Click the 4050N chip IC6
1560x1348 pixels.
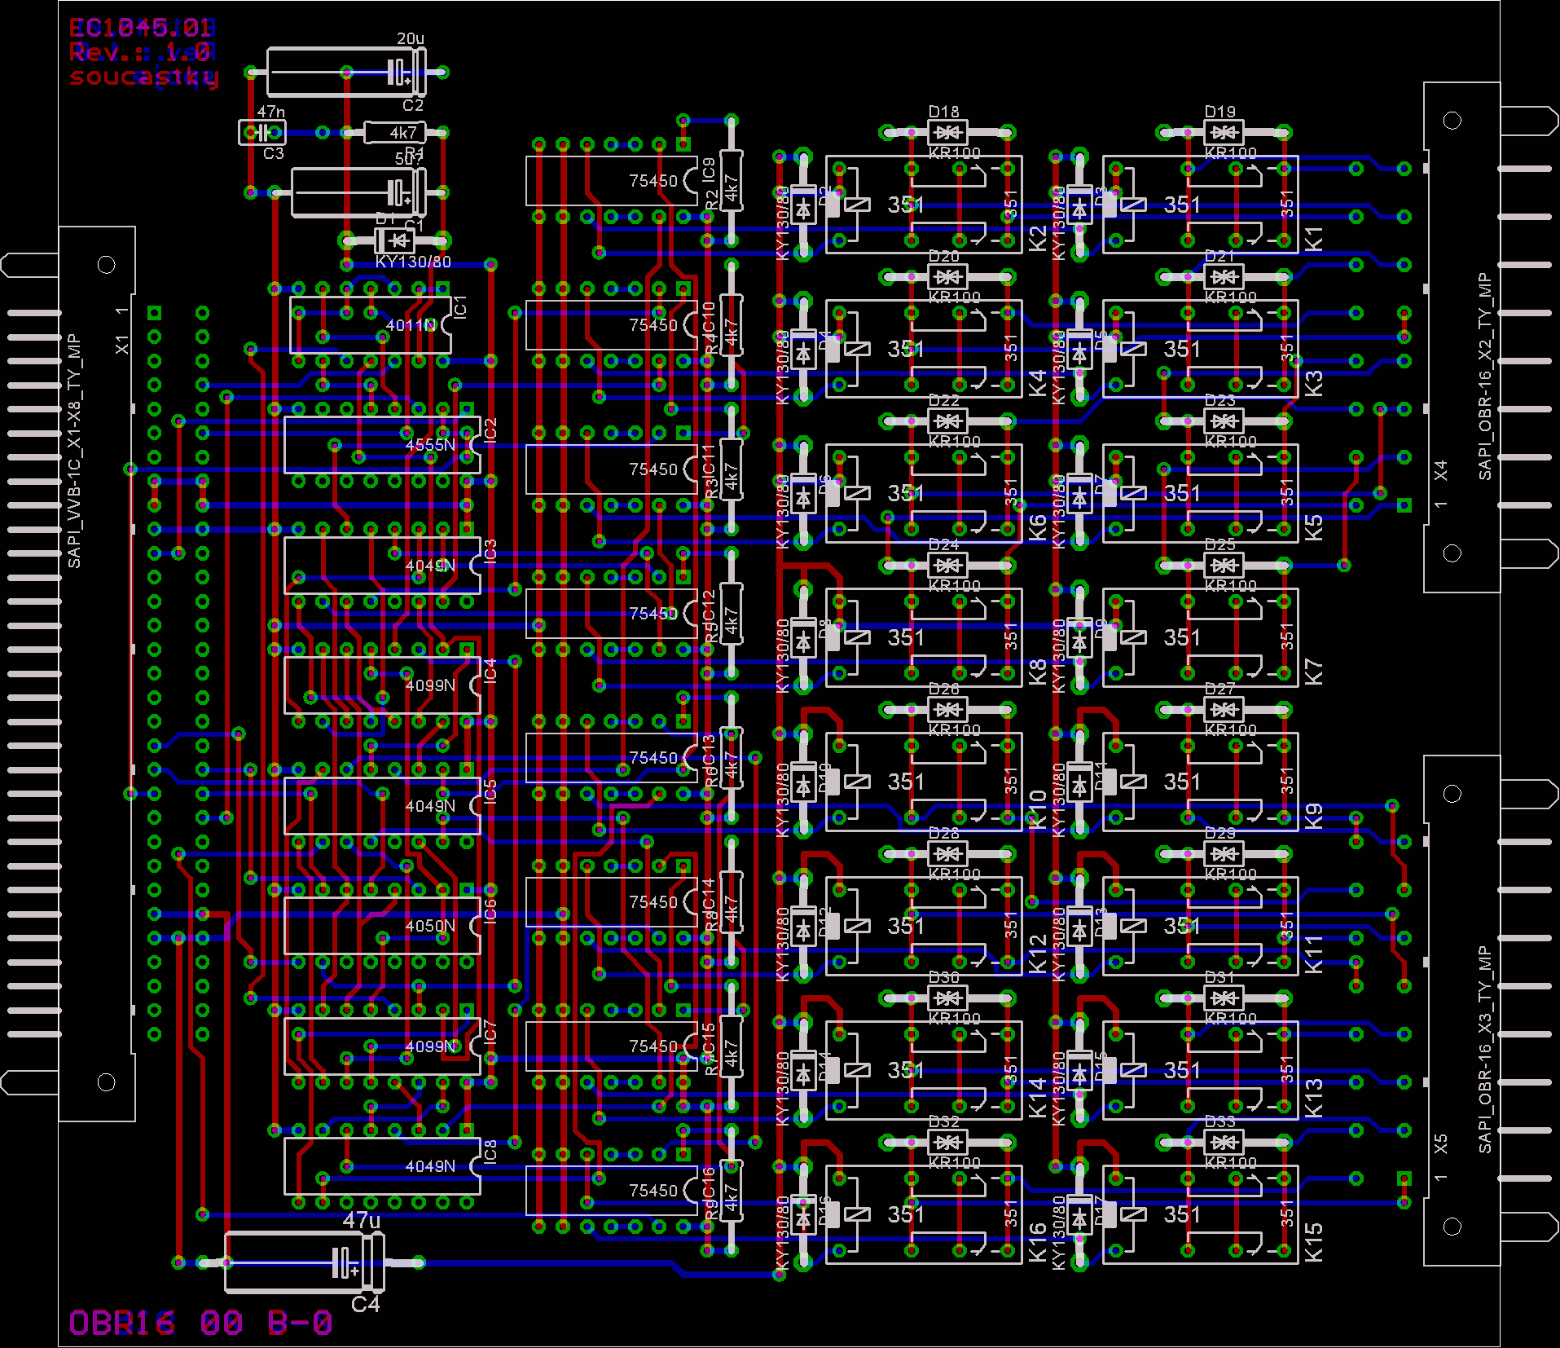point(381,926)
